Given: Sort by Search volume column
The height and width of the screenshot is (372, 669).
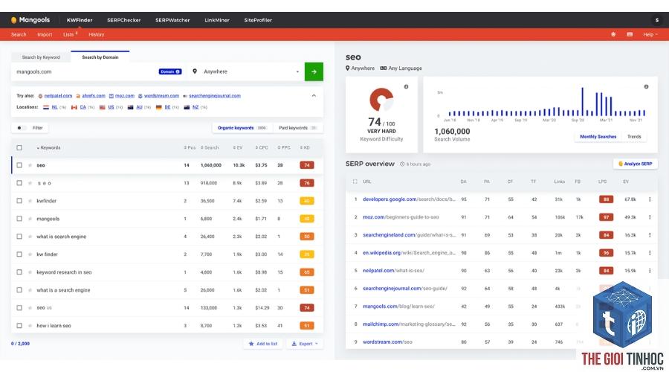Looking at the screenshot, I should (x=210, y=148).
